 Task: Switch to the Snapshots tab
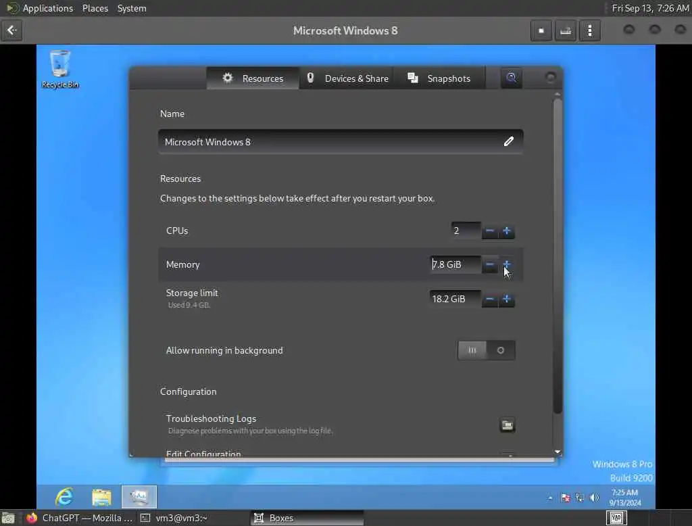click(439, 78)
